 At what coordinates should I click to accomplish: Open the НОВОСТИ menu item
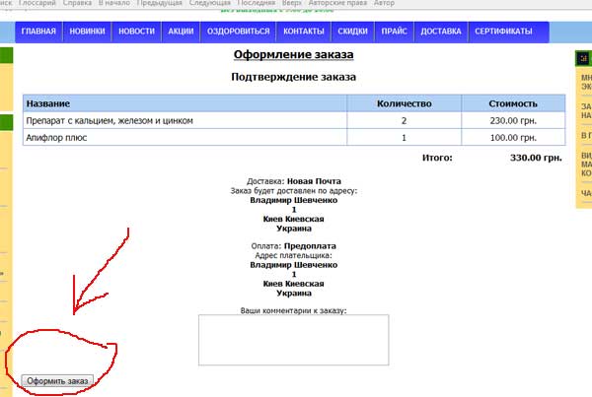(137, 32)
